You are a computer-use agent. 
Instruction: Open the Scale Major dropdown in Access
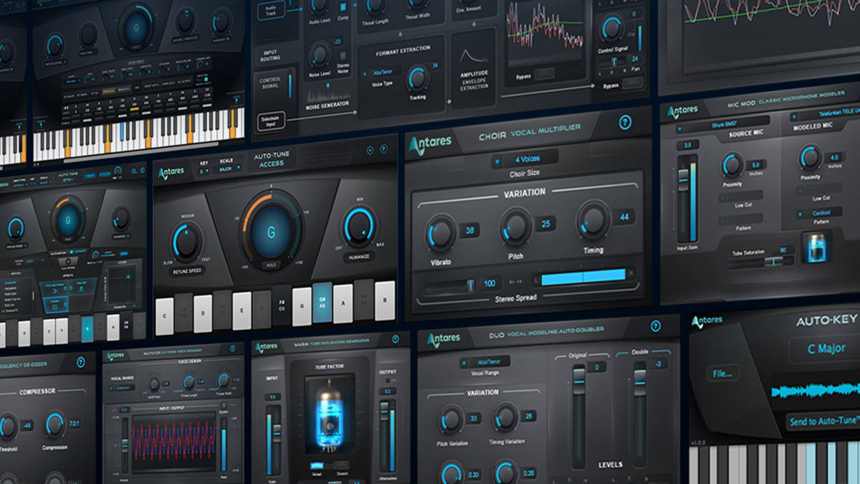(228, 169)
